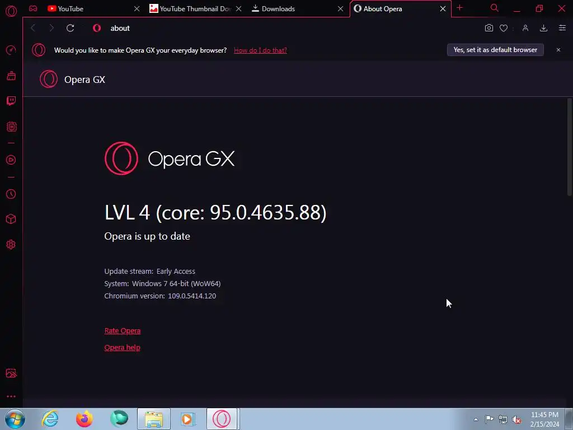Open Windows Media Player taskbar icon
This screenshot has height=430, width=573.
[188, 419]
